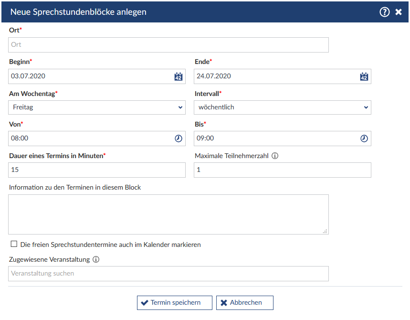Open calendar picker for Ende date

364,76
